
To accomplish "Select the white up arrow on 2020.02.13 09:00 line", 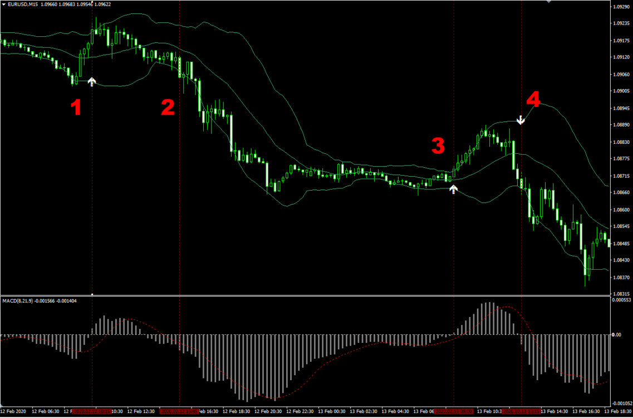I will (x=454, y=189).
